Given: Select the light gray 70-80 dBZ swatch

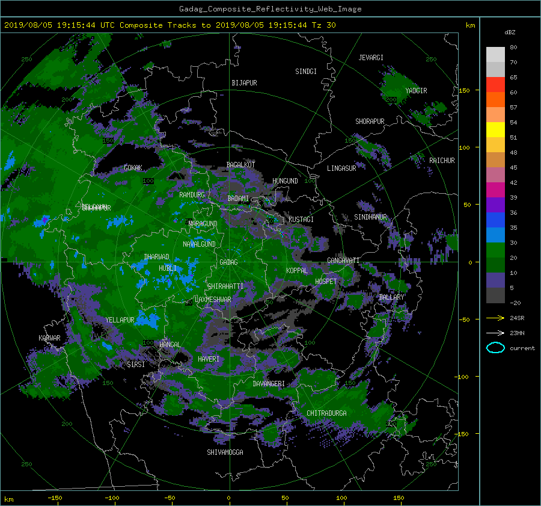Looking at the screenshot, I should point(495,54).
